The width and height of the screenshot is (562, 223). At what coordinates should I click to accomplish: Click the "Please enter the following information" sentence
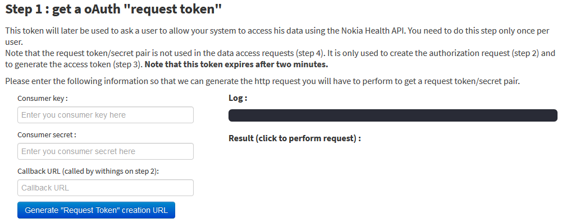point(262,81)
